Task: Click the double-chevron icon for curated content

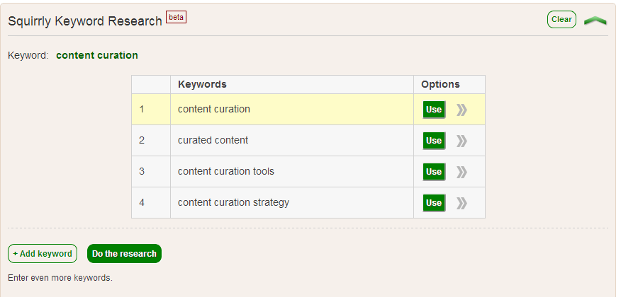Action: pos(462,141)
